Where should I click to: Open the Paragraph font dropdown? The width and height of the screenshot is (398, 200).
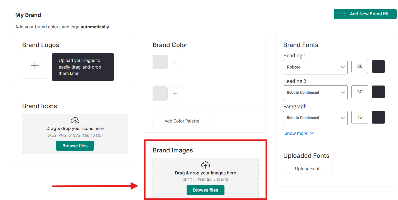click(x=315, y=118)
